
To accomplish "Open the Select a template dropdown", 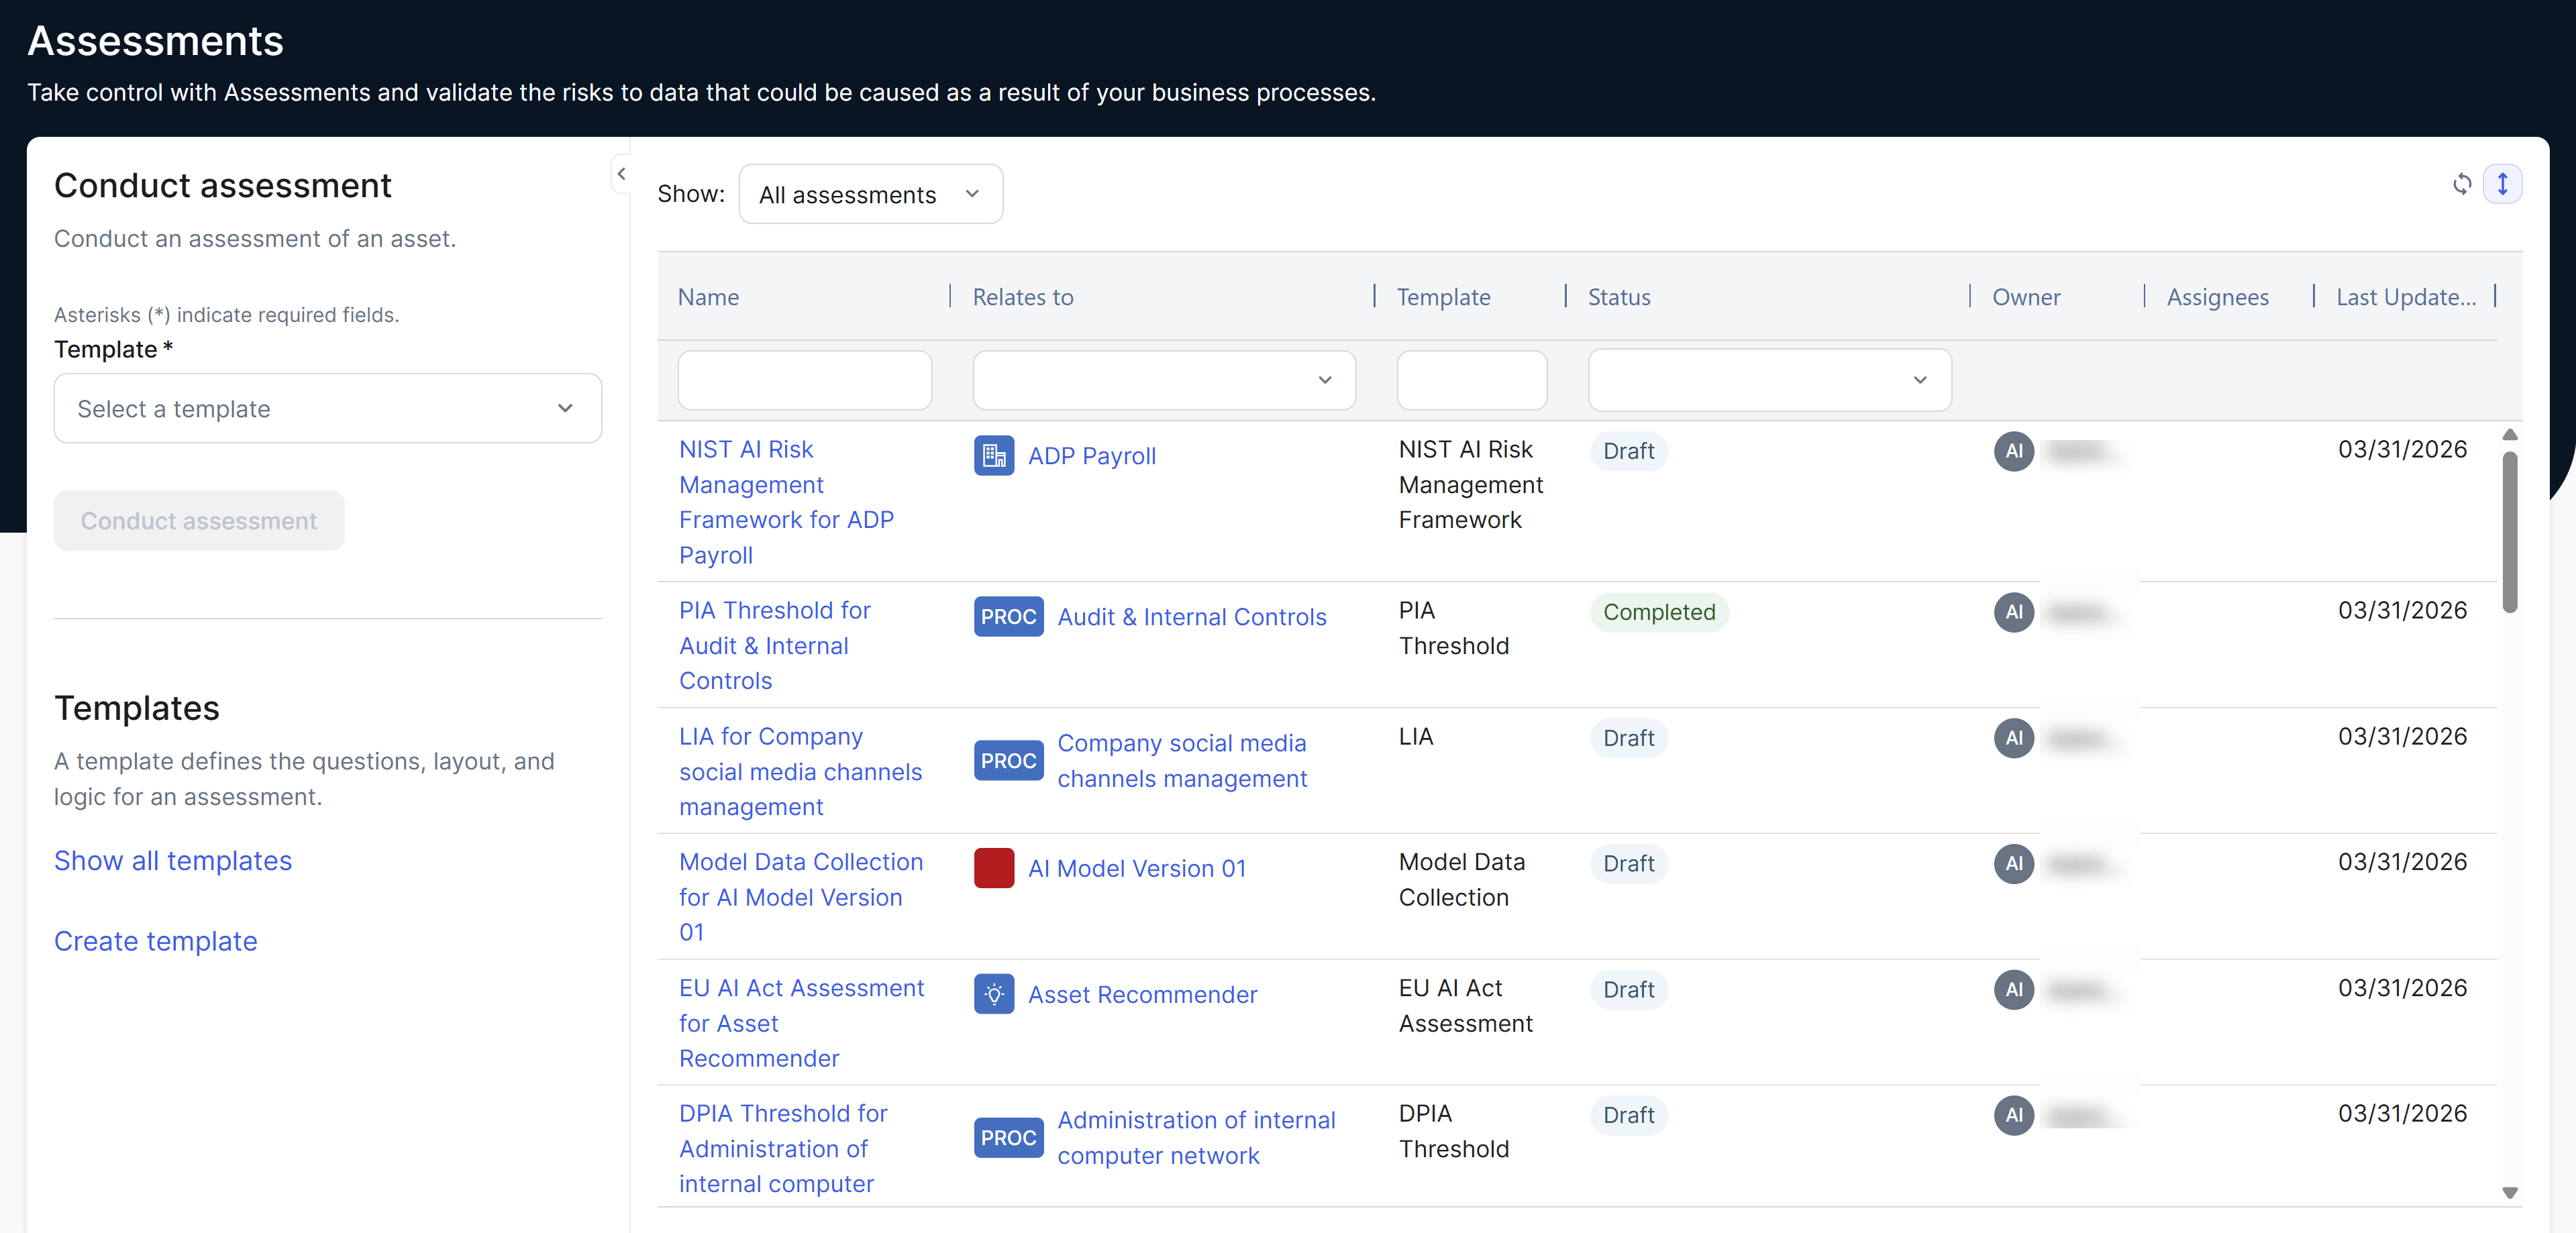I will 327,408.
